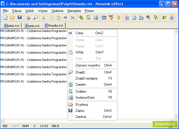Click the padlock icon in toolbar
The width and height of the screenshot is (179, 129).
118,18
